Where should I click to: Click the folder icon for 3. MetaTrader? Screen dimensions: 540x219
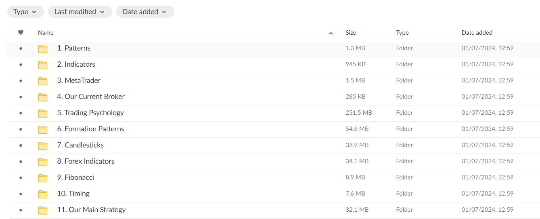(43, 81)
